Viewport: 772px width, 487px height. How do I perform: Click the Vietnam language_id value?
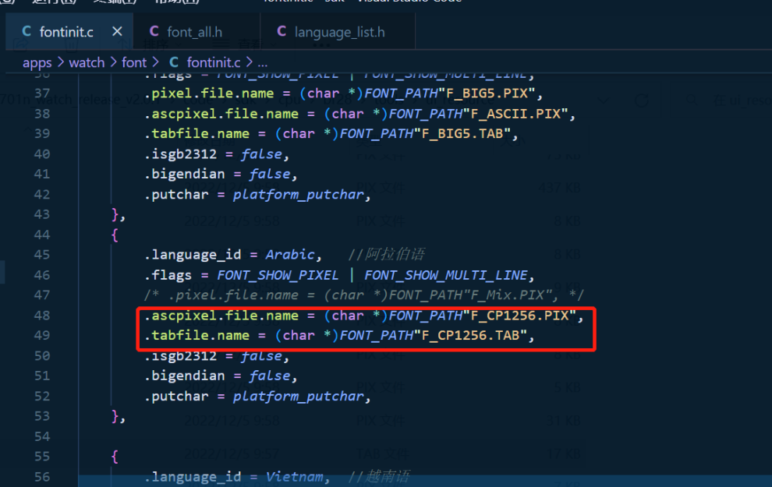[295, 477]
